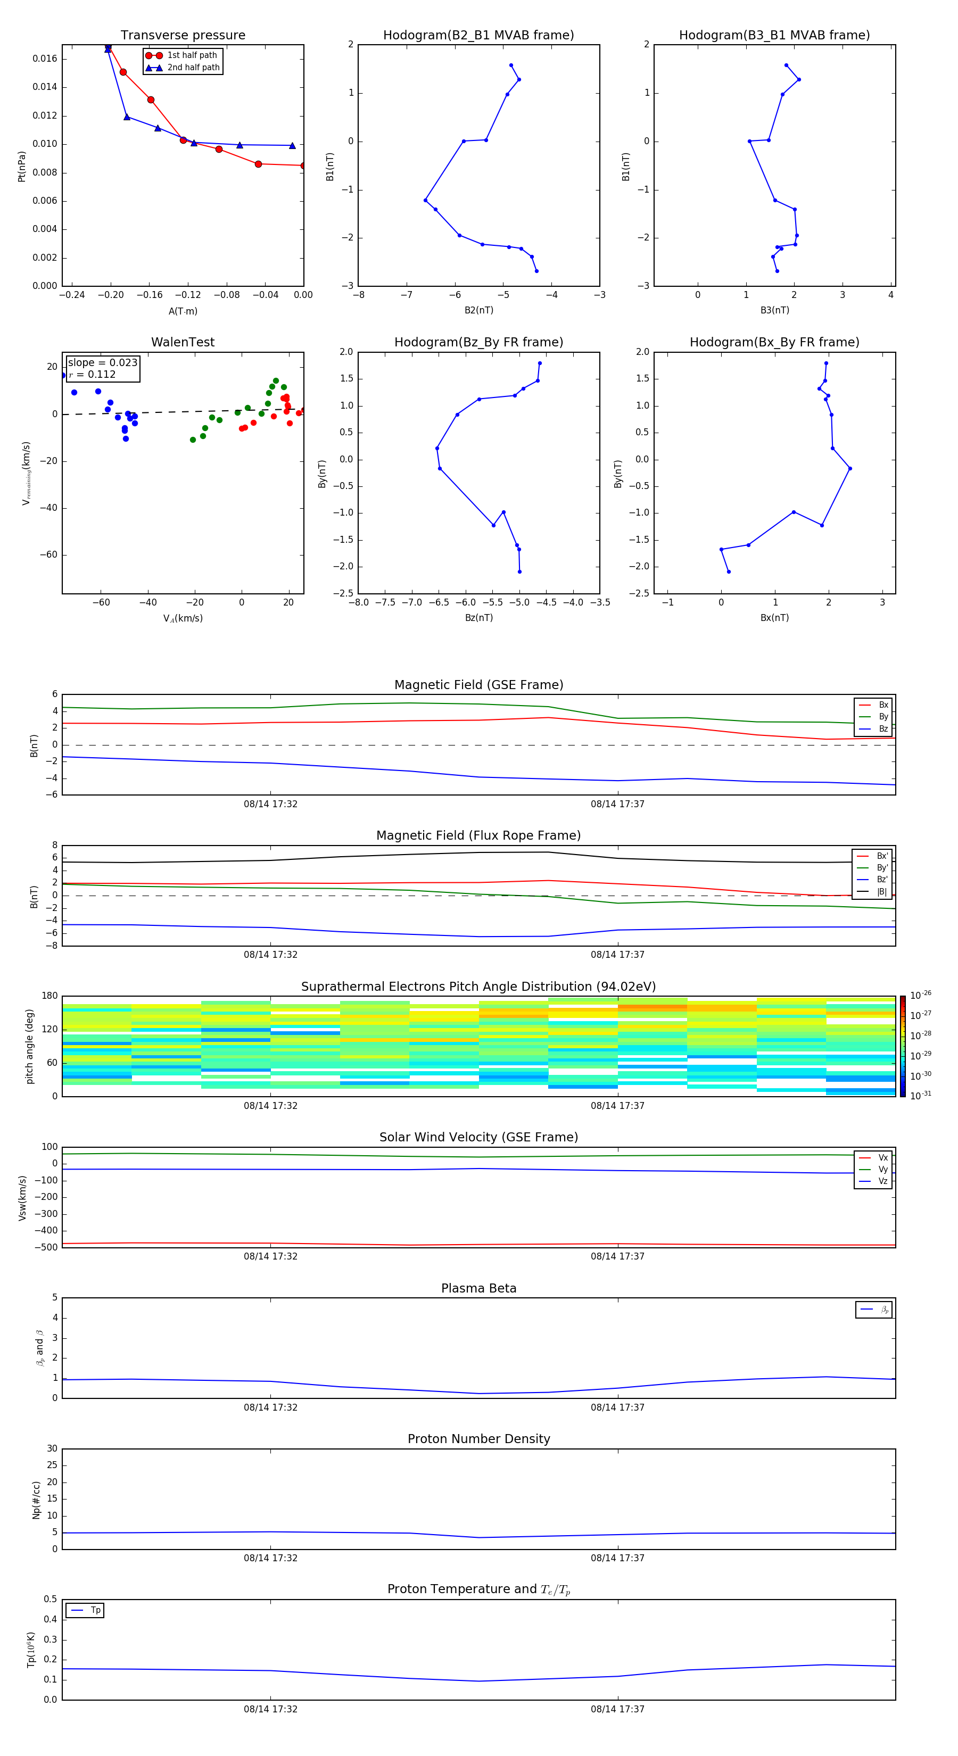Click 'Bx' in the GSE magnetic field legend
Image resolution: width=958 pixels, height=1756 pixels.
874,705
